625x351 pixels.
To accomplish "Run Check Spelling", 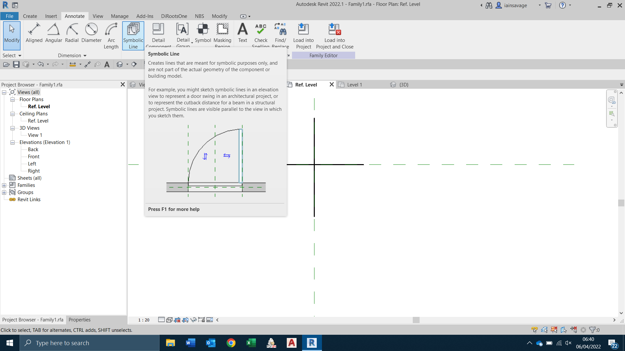I will (261, 34).
